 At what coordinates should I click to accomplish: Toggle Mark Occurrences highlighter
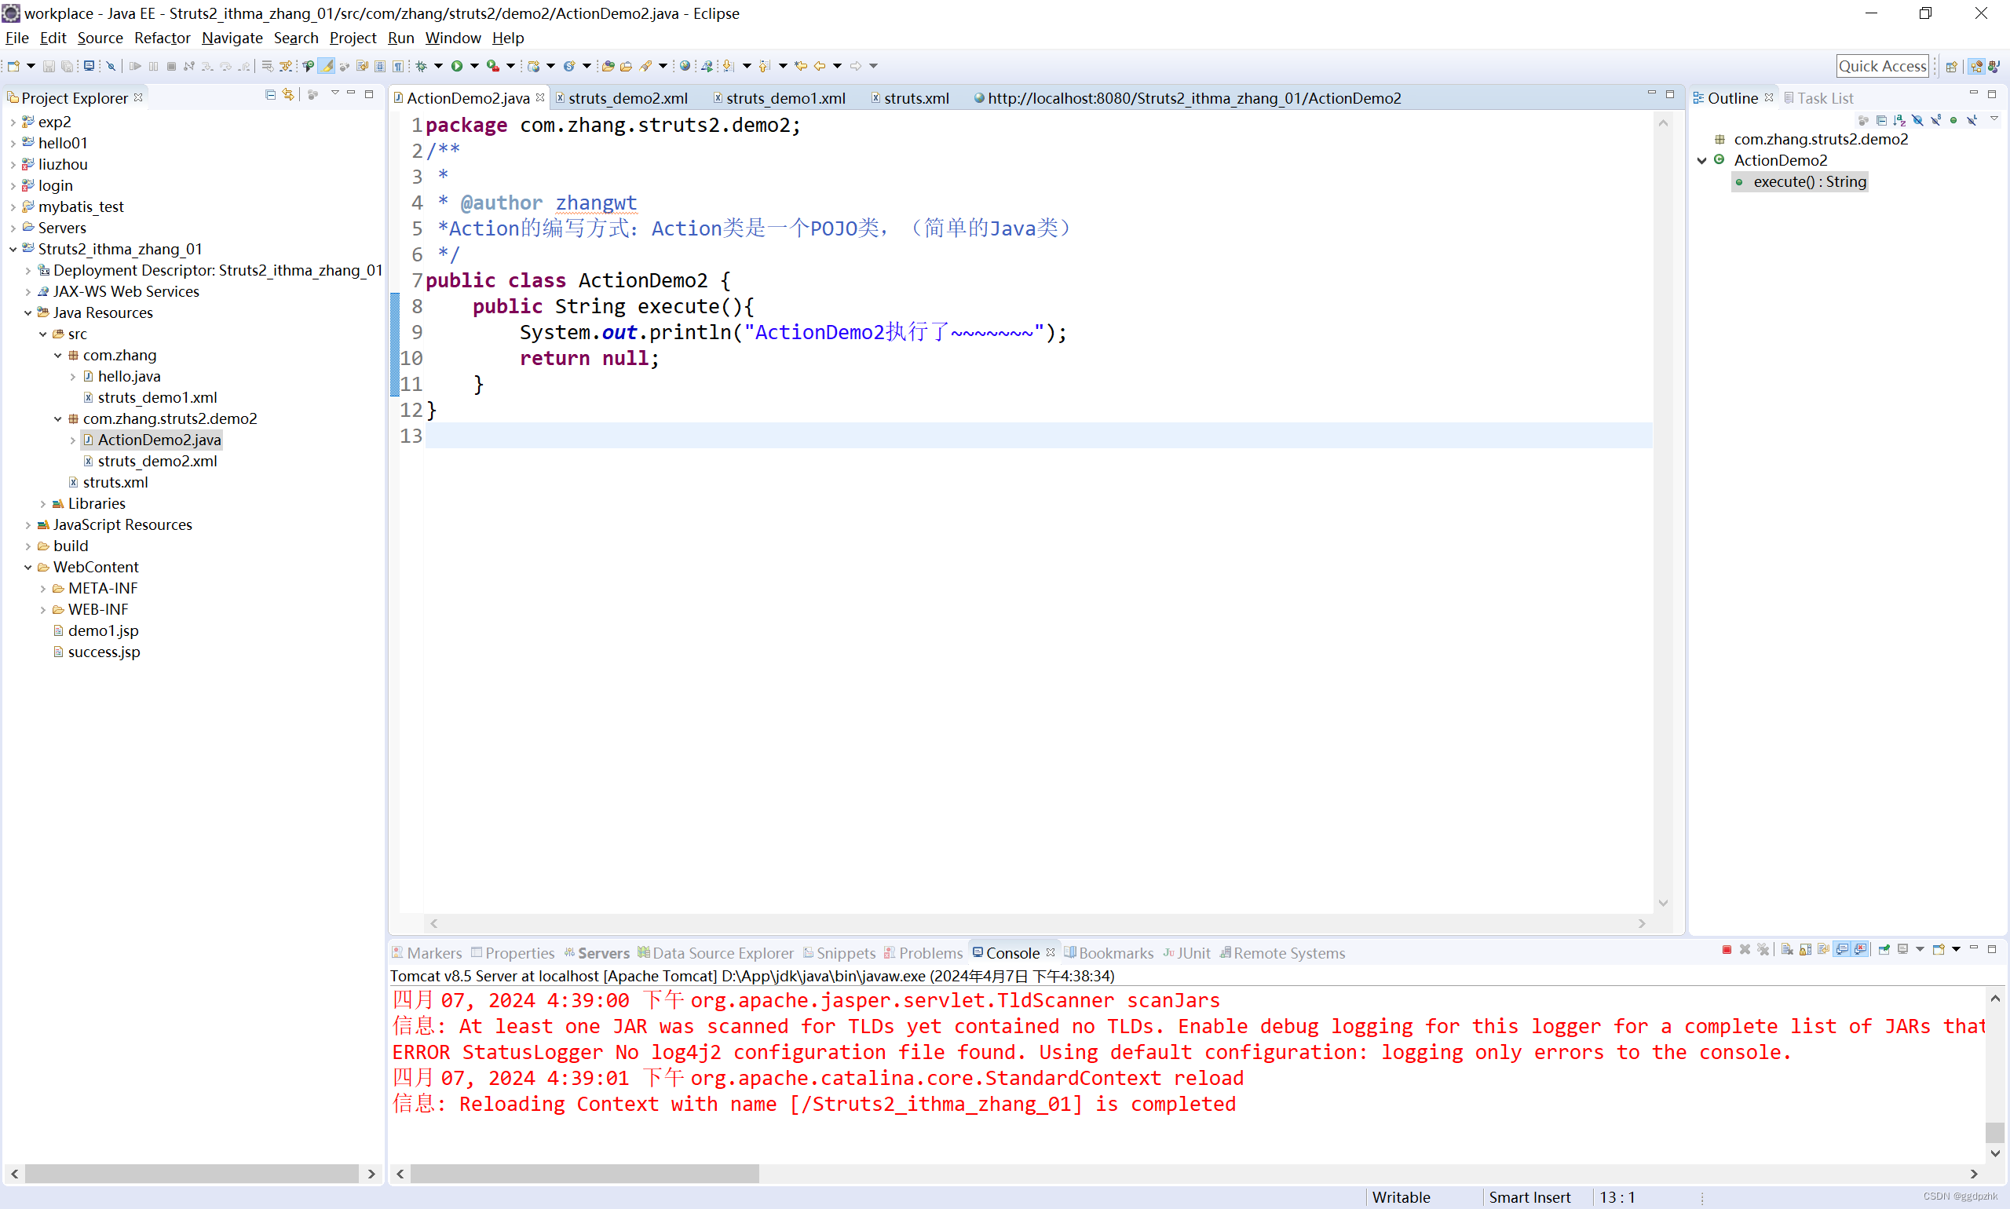click(326, 66)
